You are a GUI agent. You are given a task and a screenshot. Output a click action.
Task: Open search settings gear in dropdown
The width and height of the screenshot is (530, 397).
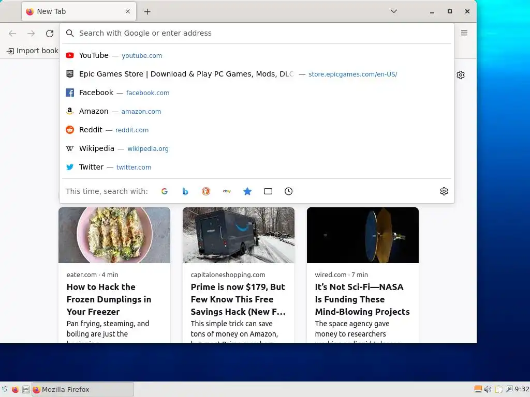[x=444, y=191]
